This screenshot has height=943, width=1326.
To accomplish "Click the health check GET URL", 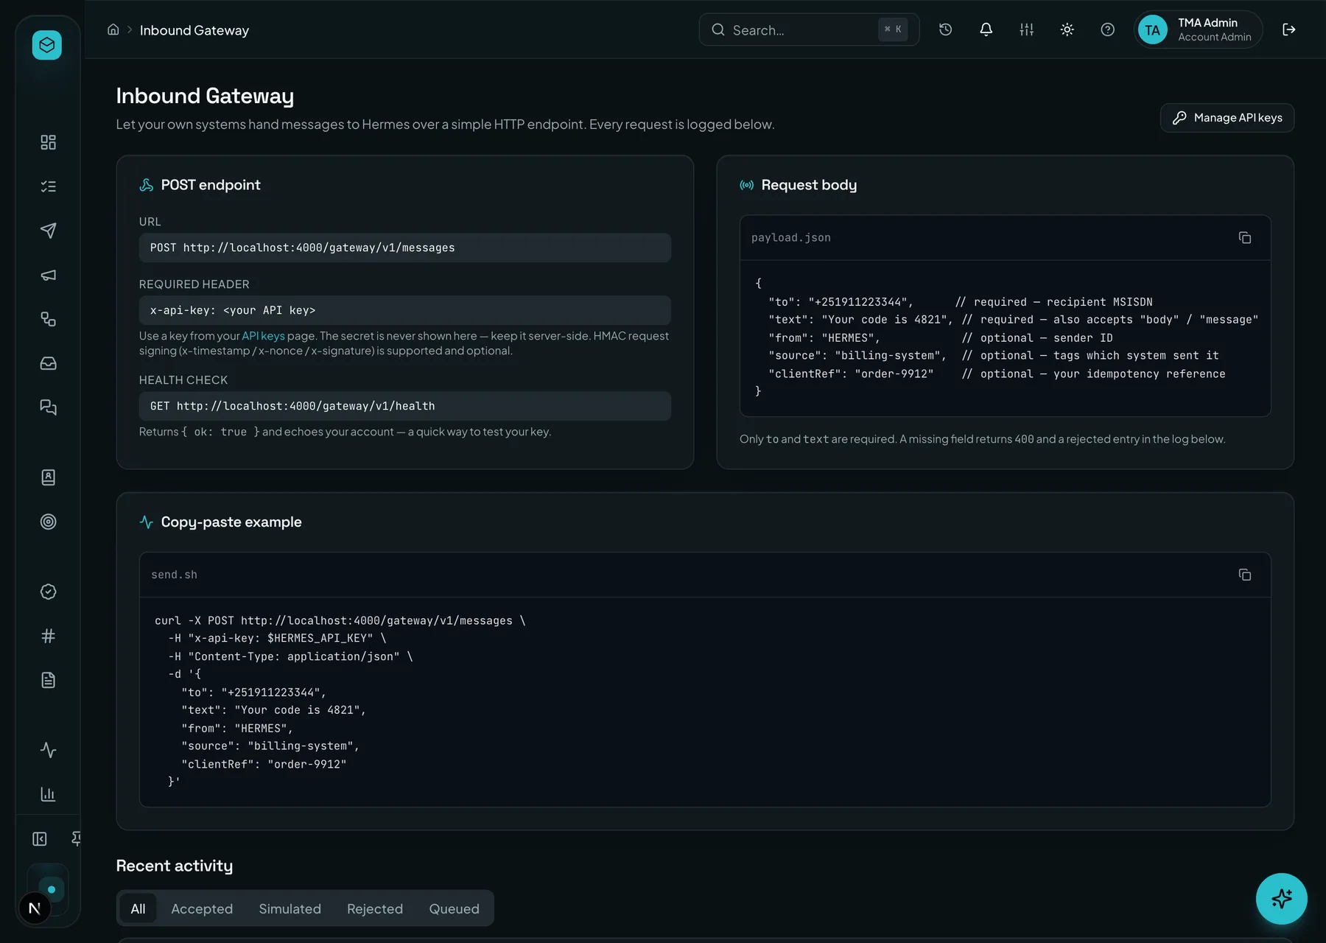I will (x=404, y=406).
